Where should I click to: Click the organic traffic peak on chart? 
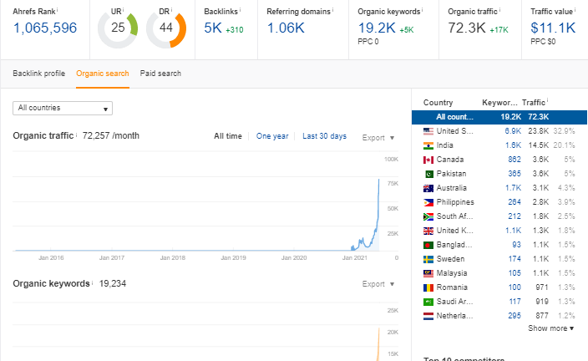coord(378,180)
